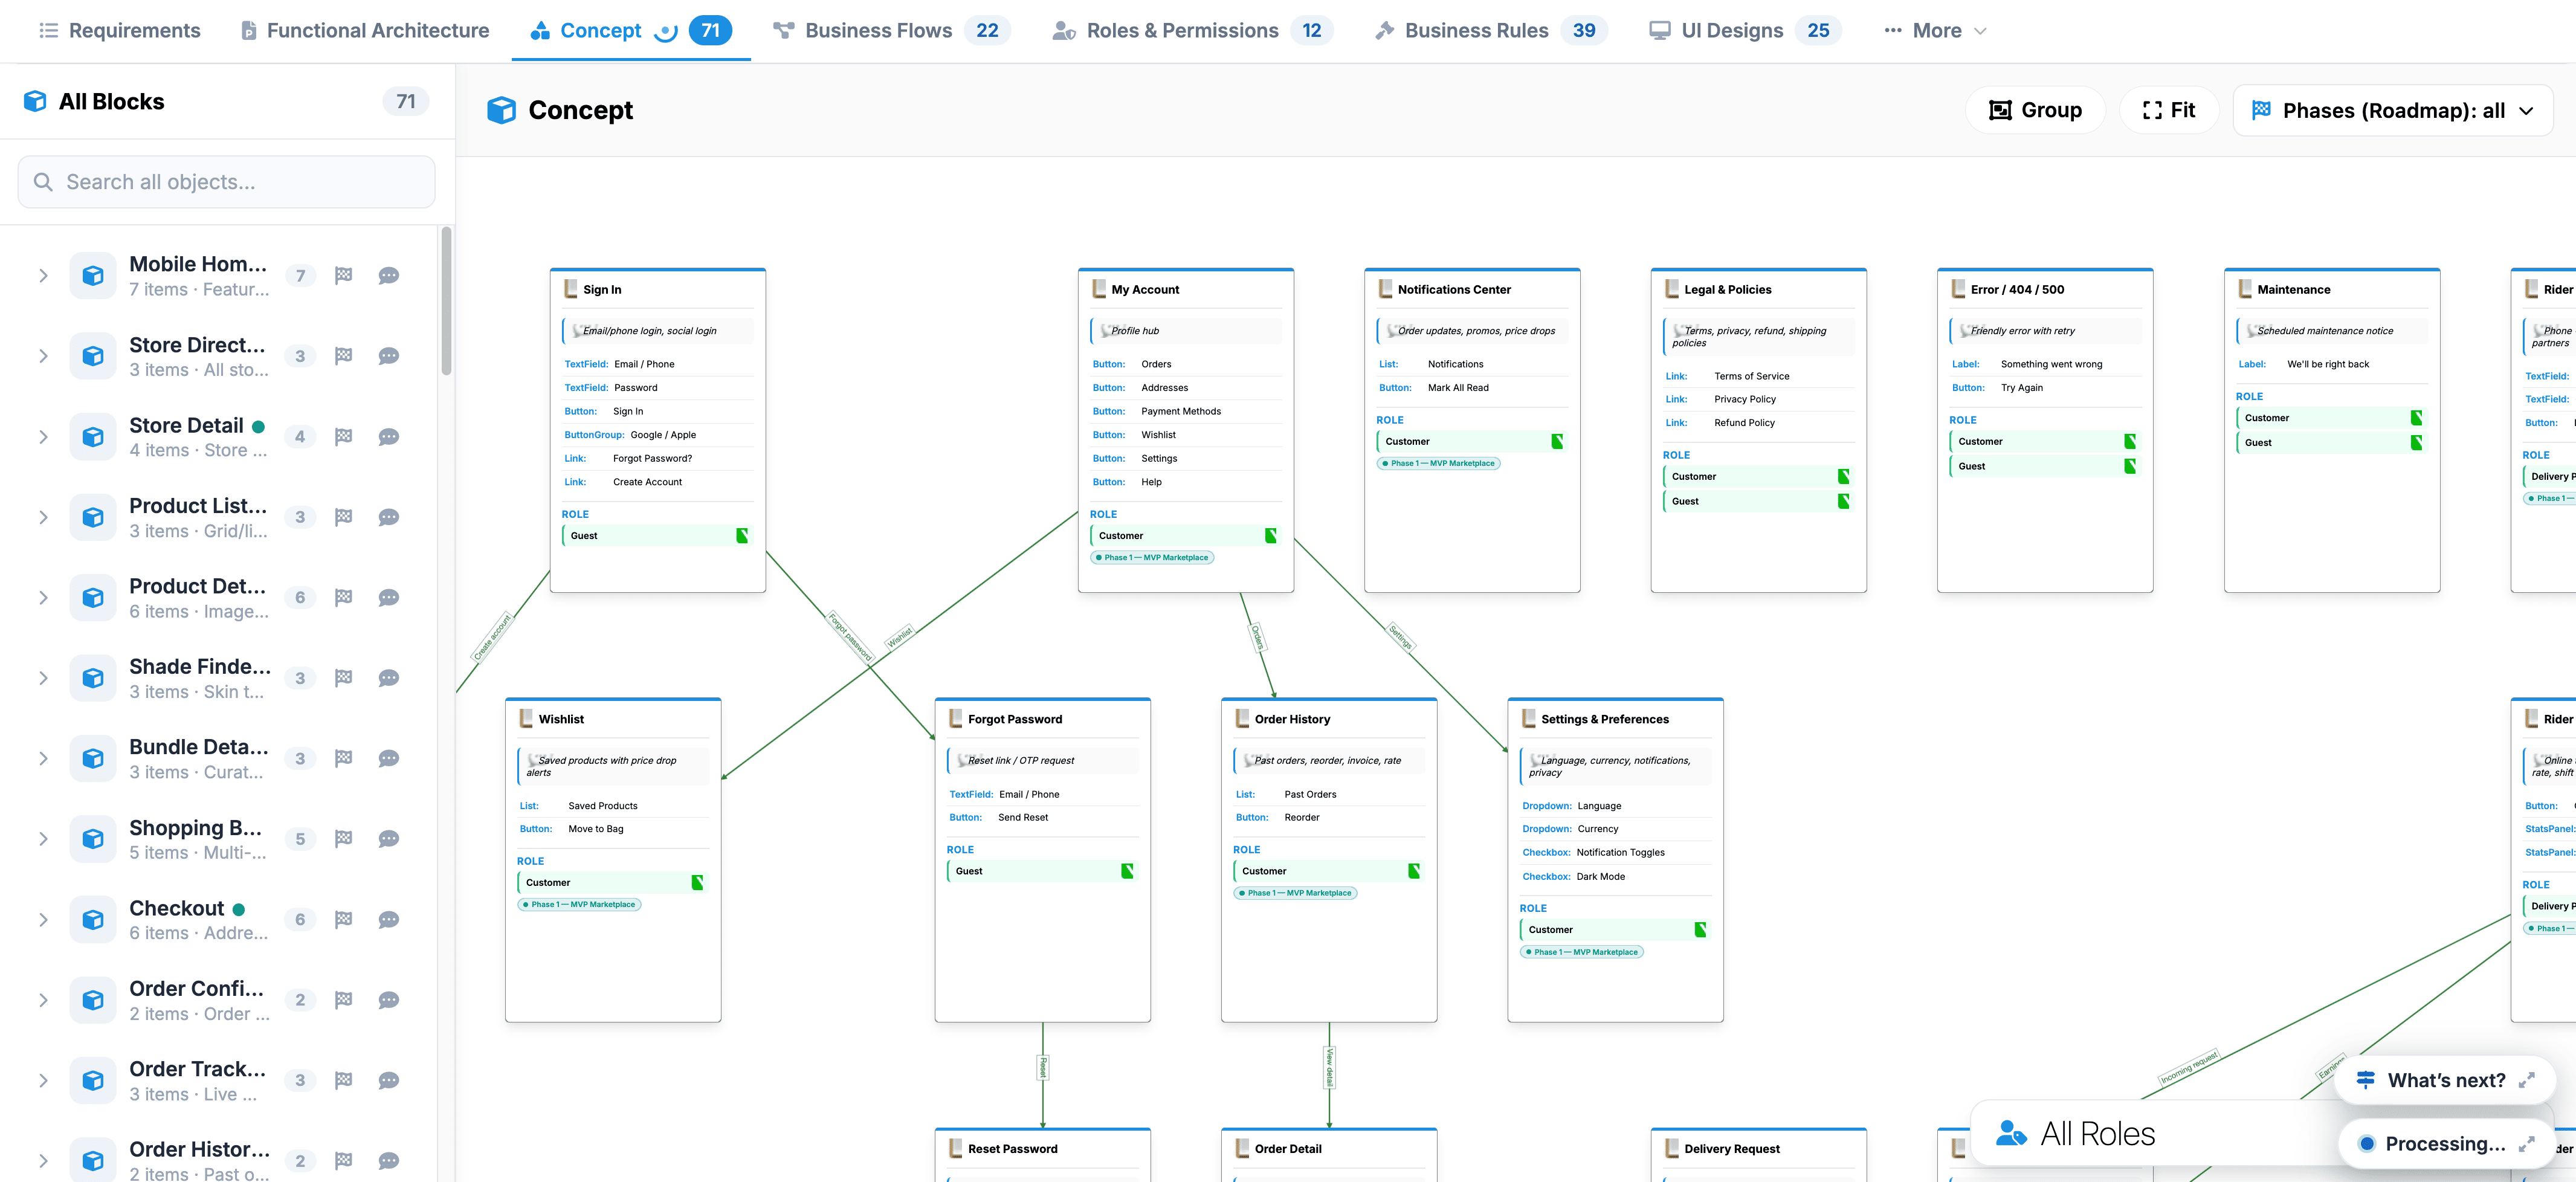Viewport: 2576px width, 1182px height.
Task: Click the phase flag icon for Order Confirmation
Action: pyautogui.click(x=343, y=1000)
